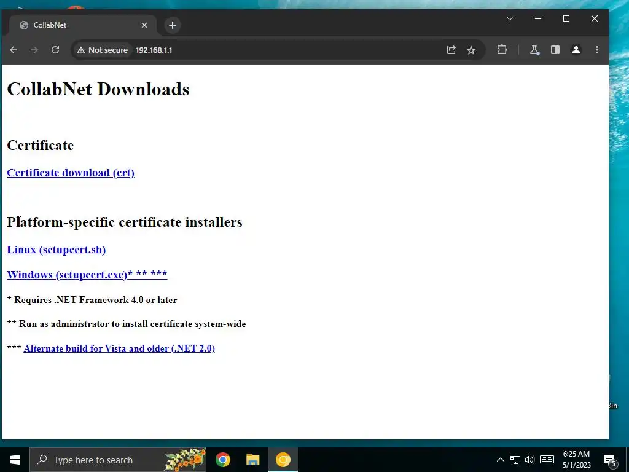Open the notification center icon
The width and height of the screenshot is (629, 472).
coord(610,460)
